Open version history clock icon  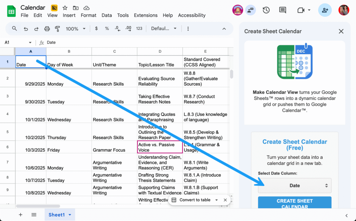pyautogui.click(x=266, y=10)
